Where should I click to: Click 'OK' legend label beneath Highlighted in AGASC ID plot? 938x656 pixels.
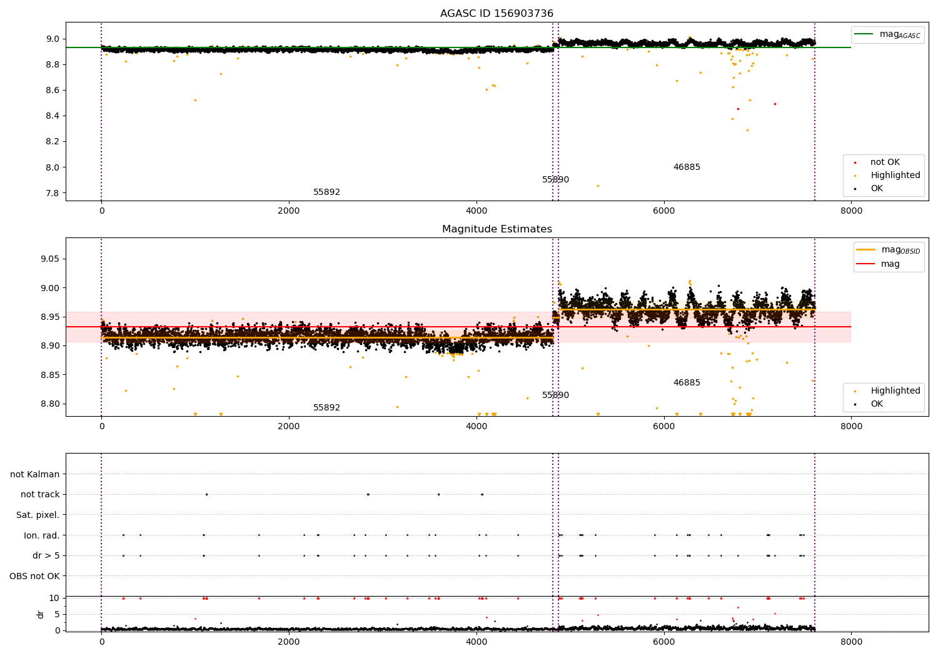coord(877,189)
